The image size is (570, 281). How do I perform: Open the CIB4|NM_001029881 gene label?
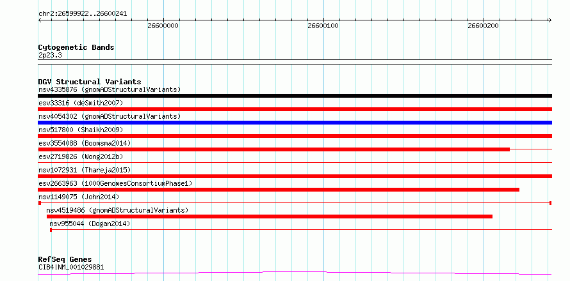point(71,267)
